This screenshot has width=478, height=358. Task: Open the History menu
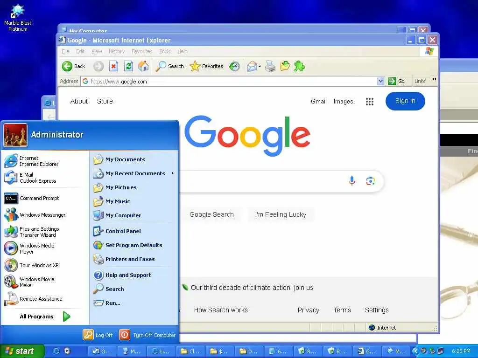coord(117,51)
